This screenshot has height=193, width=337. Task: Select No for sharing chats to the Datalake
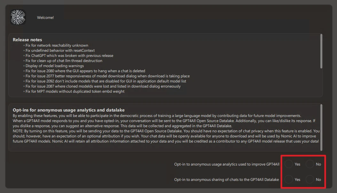[310, 179]
